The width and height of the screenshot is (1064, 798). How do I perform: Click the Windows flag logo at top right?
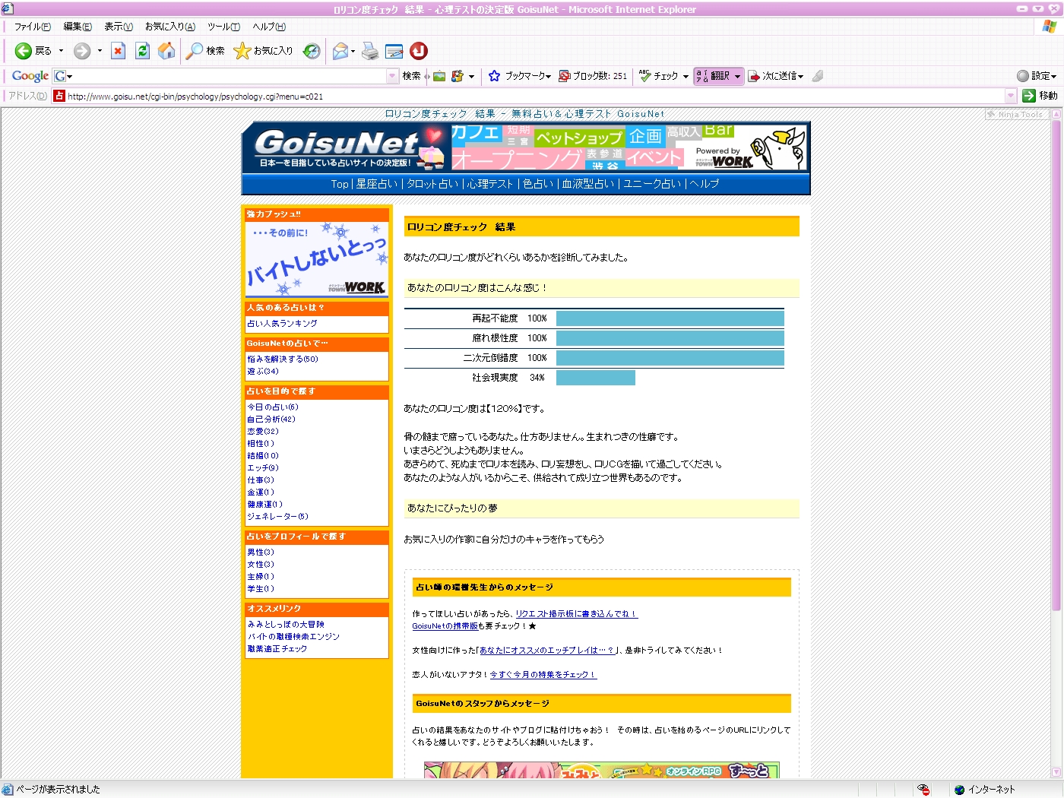[x=1050, y=27]
